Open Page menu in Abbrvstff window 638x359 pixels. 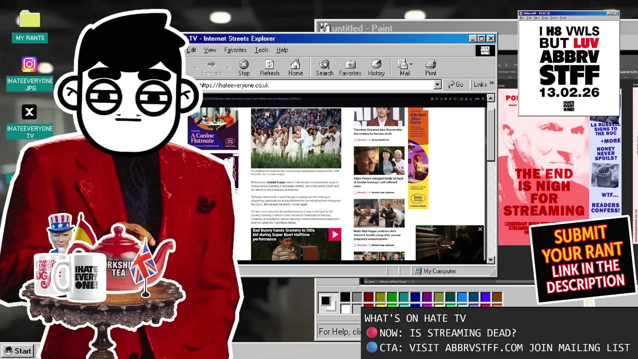coord(545,18)
